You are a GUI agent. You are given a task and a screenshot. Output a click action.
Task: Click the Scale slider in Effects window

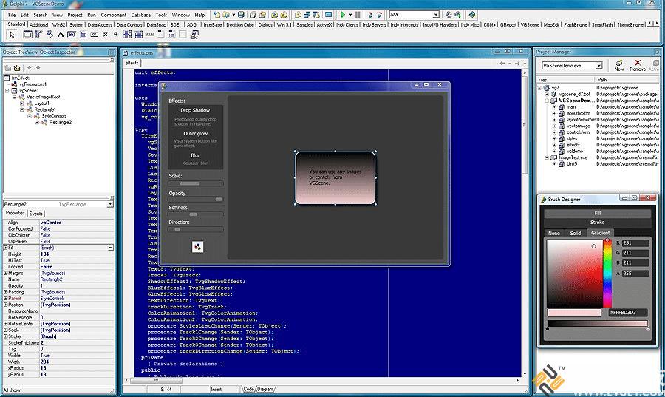coord(196,183)
